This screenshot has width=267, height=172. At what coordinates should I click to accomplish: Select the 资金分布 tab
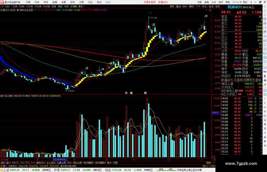[x=23, y=166]
